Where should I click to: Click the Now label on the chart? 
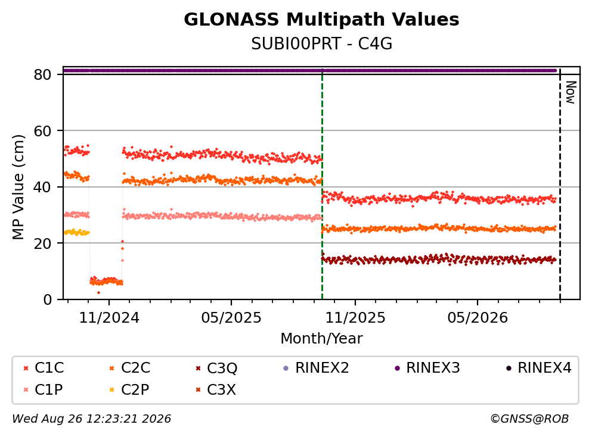click(571, 92)
